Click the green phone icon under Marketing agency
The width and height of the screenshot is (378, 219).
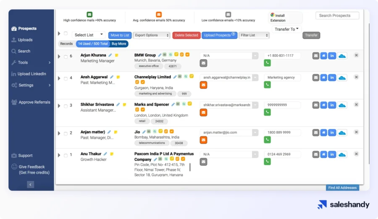[x=267, y=85]
